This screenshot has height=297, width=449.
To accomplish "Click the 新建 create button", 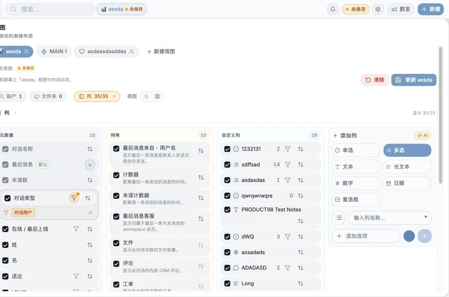I will (x=431, y=9).
